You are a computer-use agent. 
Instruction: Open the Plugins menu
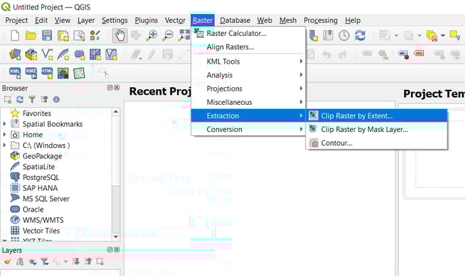click(146, 20)
